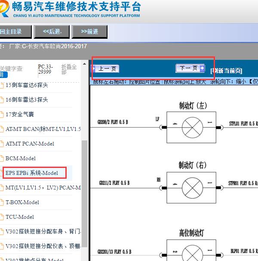
Task: Open T-BOX-Model entry
Action: coord(22,202)
